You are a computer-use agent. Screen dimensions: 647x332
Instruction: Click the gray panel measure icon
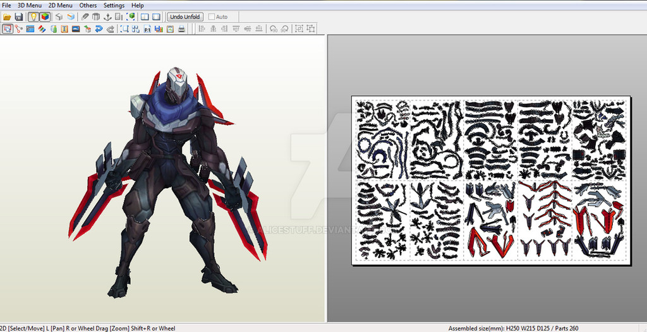(x=119, y=17)
